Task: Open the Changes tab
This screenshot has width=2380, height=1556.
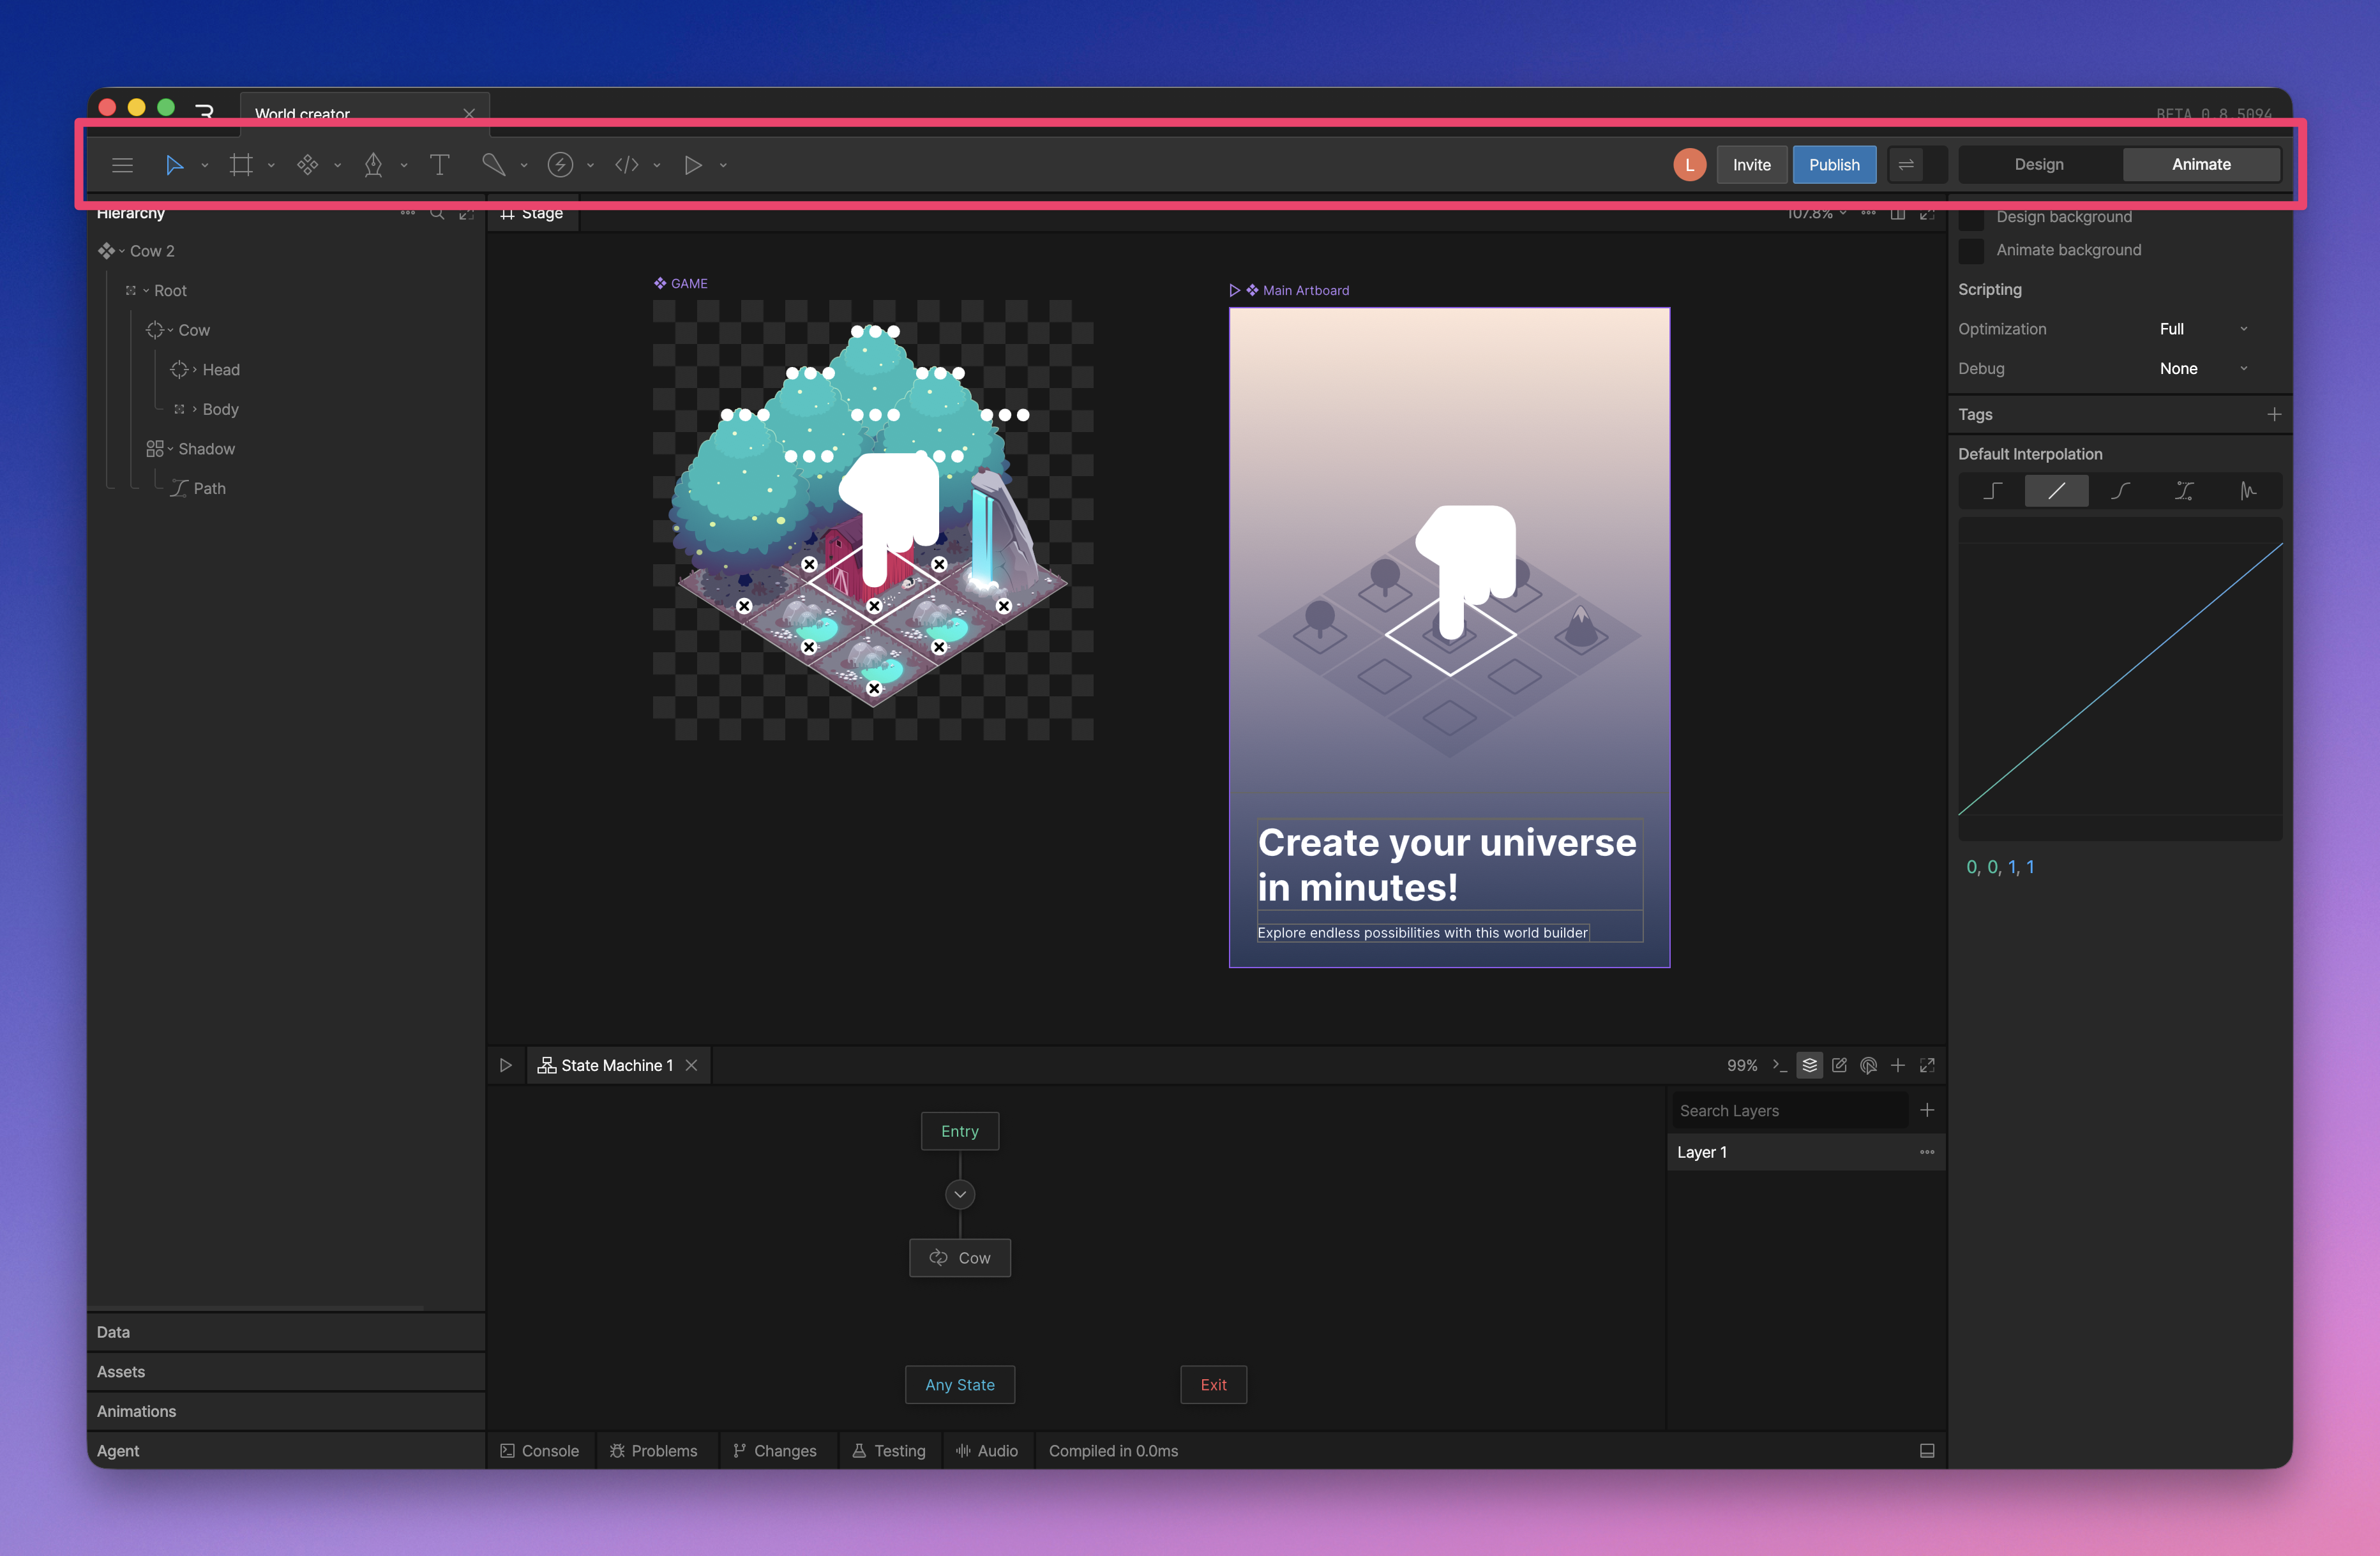Action: (775, 1451)
